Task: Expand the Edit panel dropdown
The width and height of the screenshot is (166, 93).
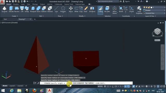Action: [41, 16]
